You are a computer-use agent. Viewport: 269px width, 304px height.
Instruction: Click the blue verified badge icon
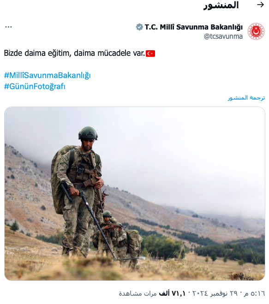point(139,27)
